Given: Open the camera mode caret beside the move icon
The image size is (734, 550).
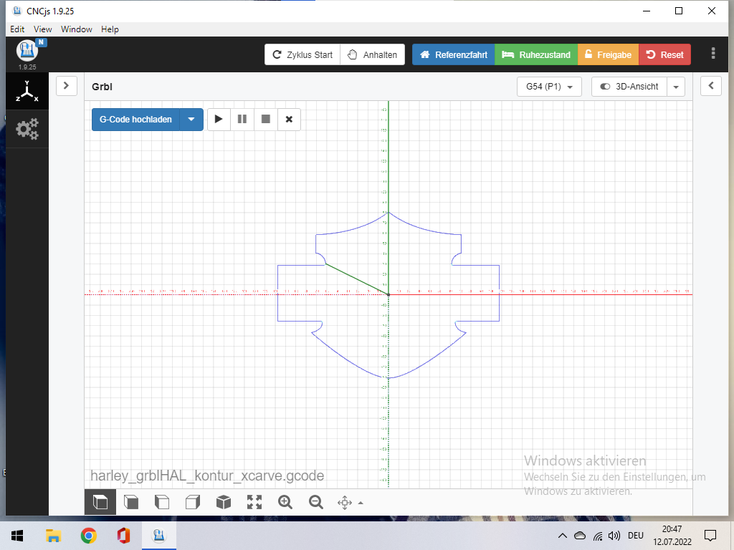Looking at the screenshot, I should tap(361, 503).
